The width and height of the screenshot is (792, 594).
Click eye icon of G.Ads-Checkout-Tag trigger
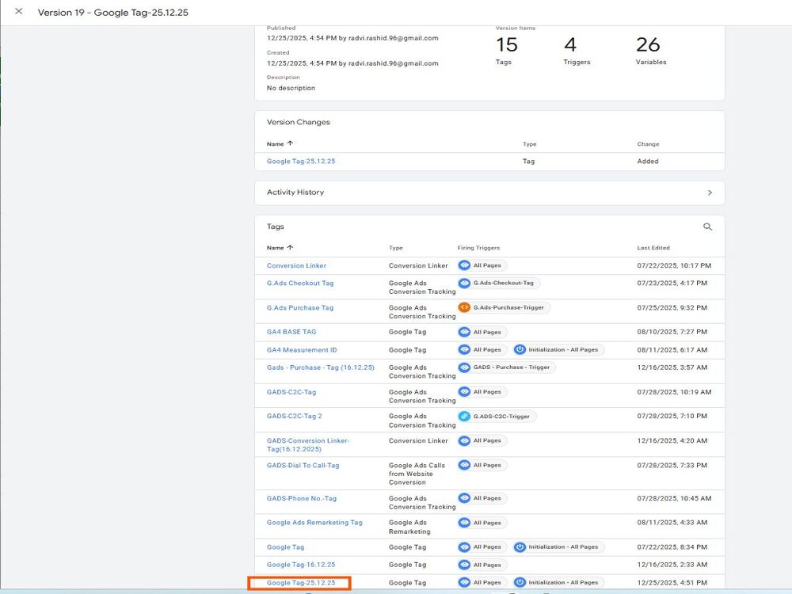pos(464,283)
